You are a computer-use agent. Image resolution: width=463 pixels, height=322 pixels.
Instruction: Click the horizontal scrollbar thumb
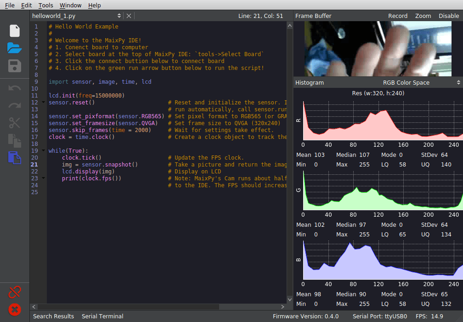(129, 307)
